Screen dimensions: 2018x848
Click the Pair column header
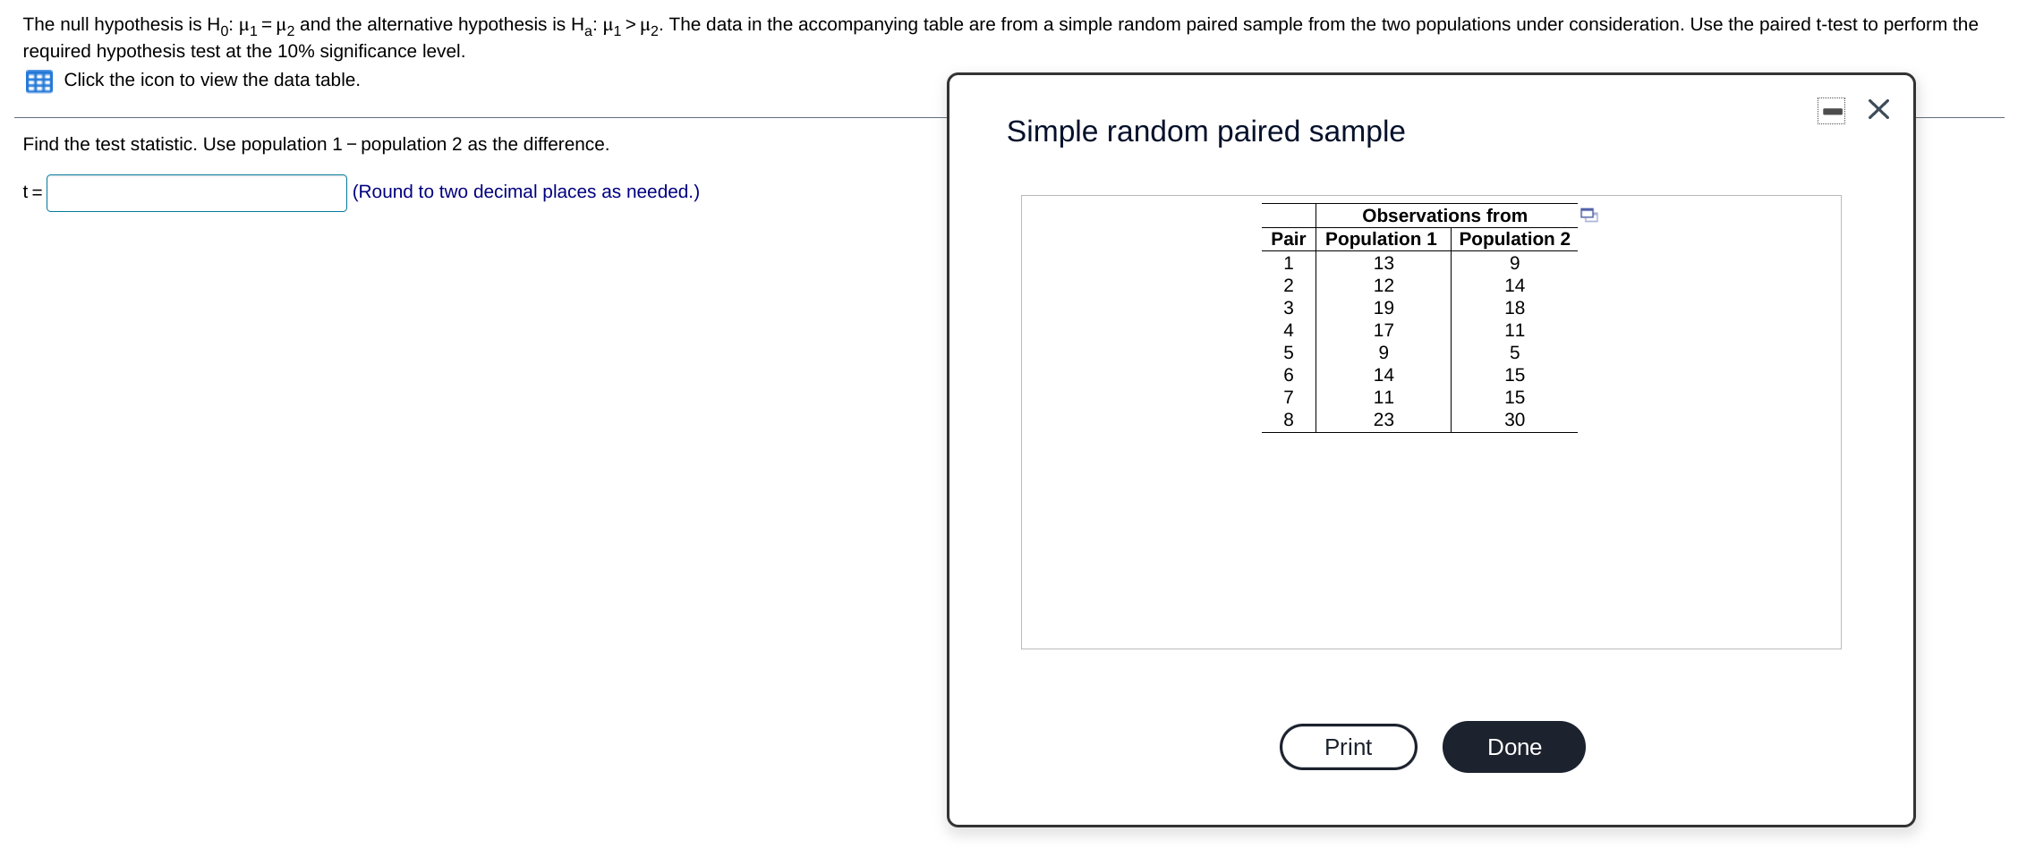tap(1286, 239)
